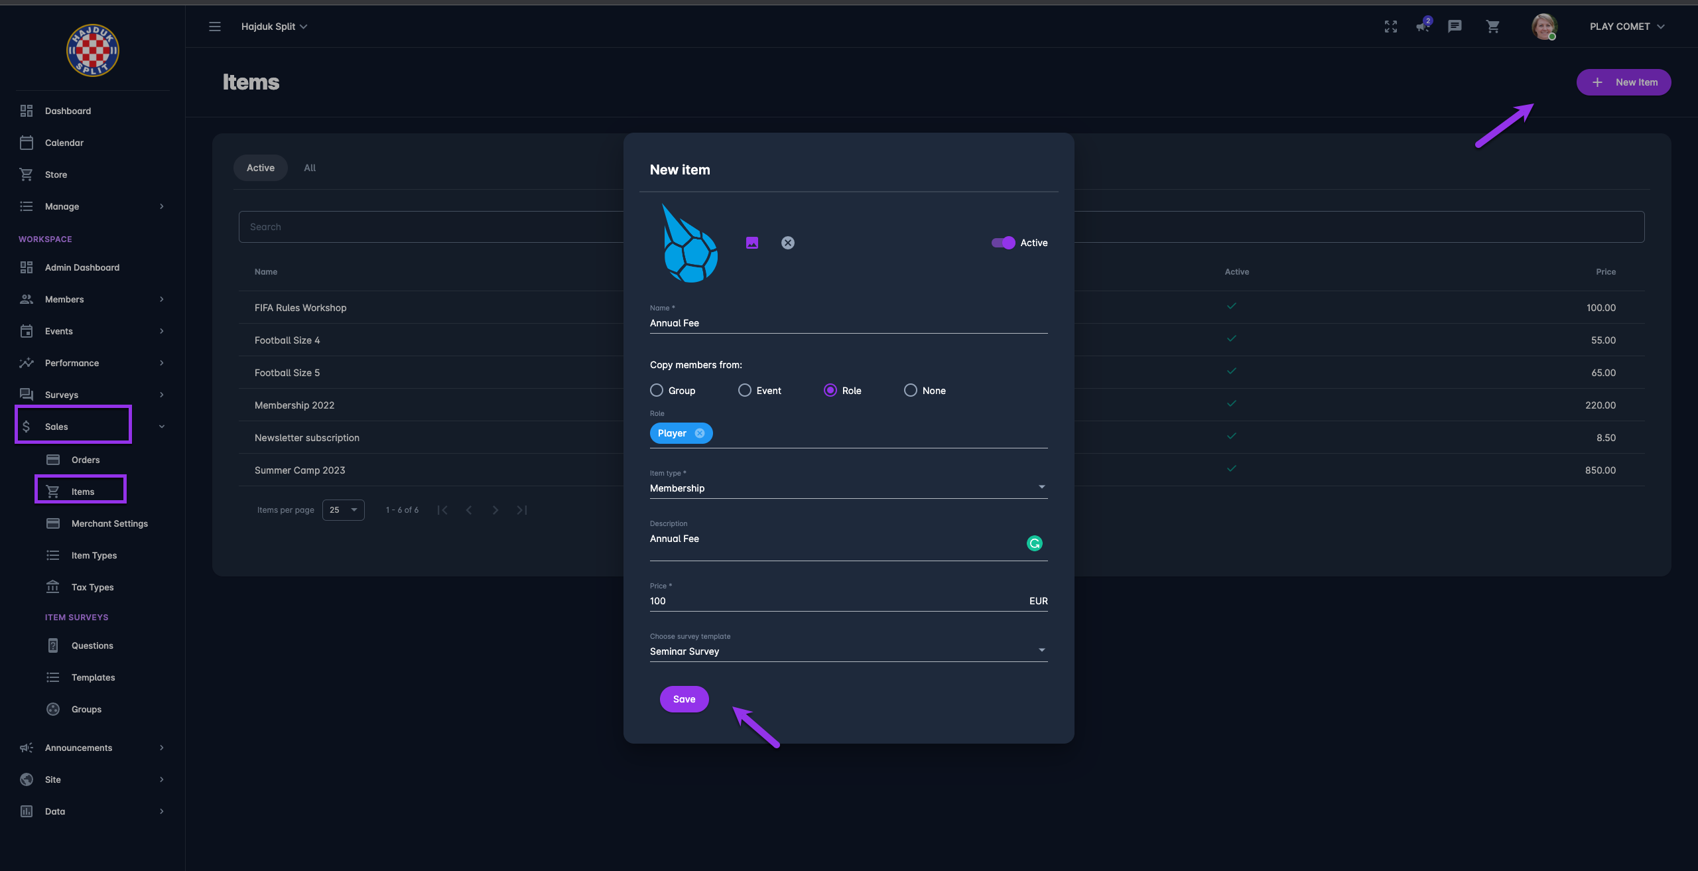
Task: Remove item image with X icon
Action: [787, 243]
